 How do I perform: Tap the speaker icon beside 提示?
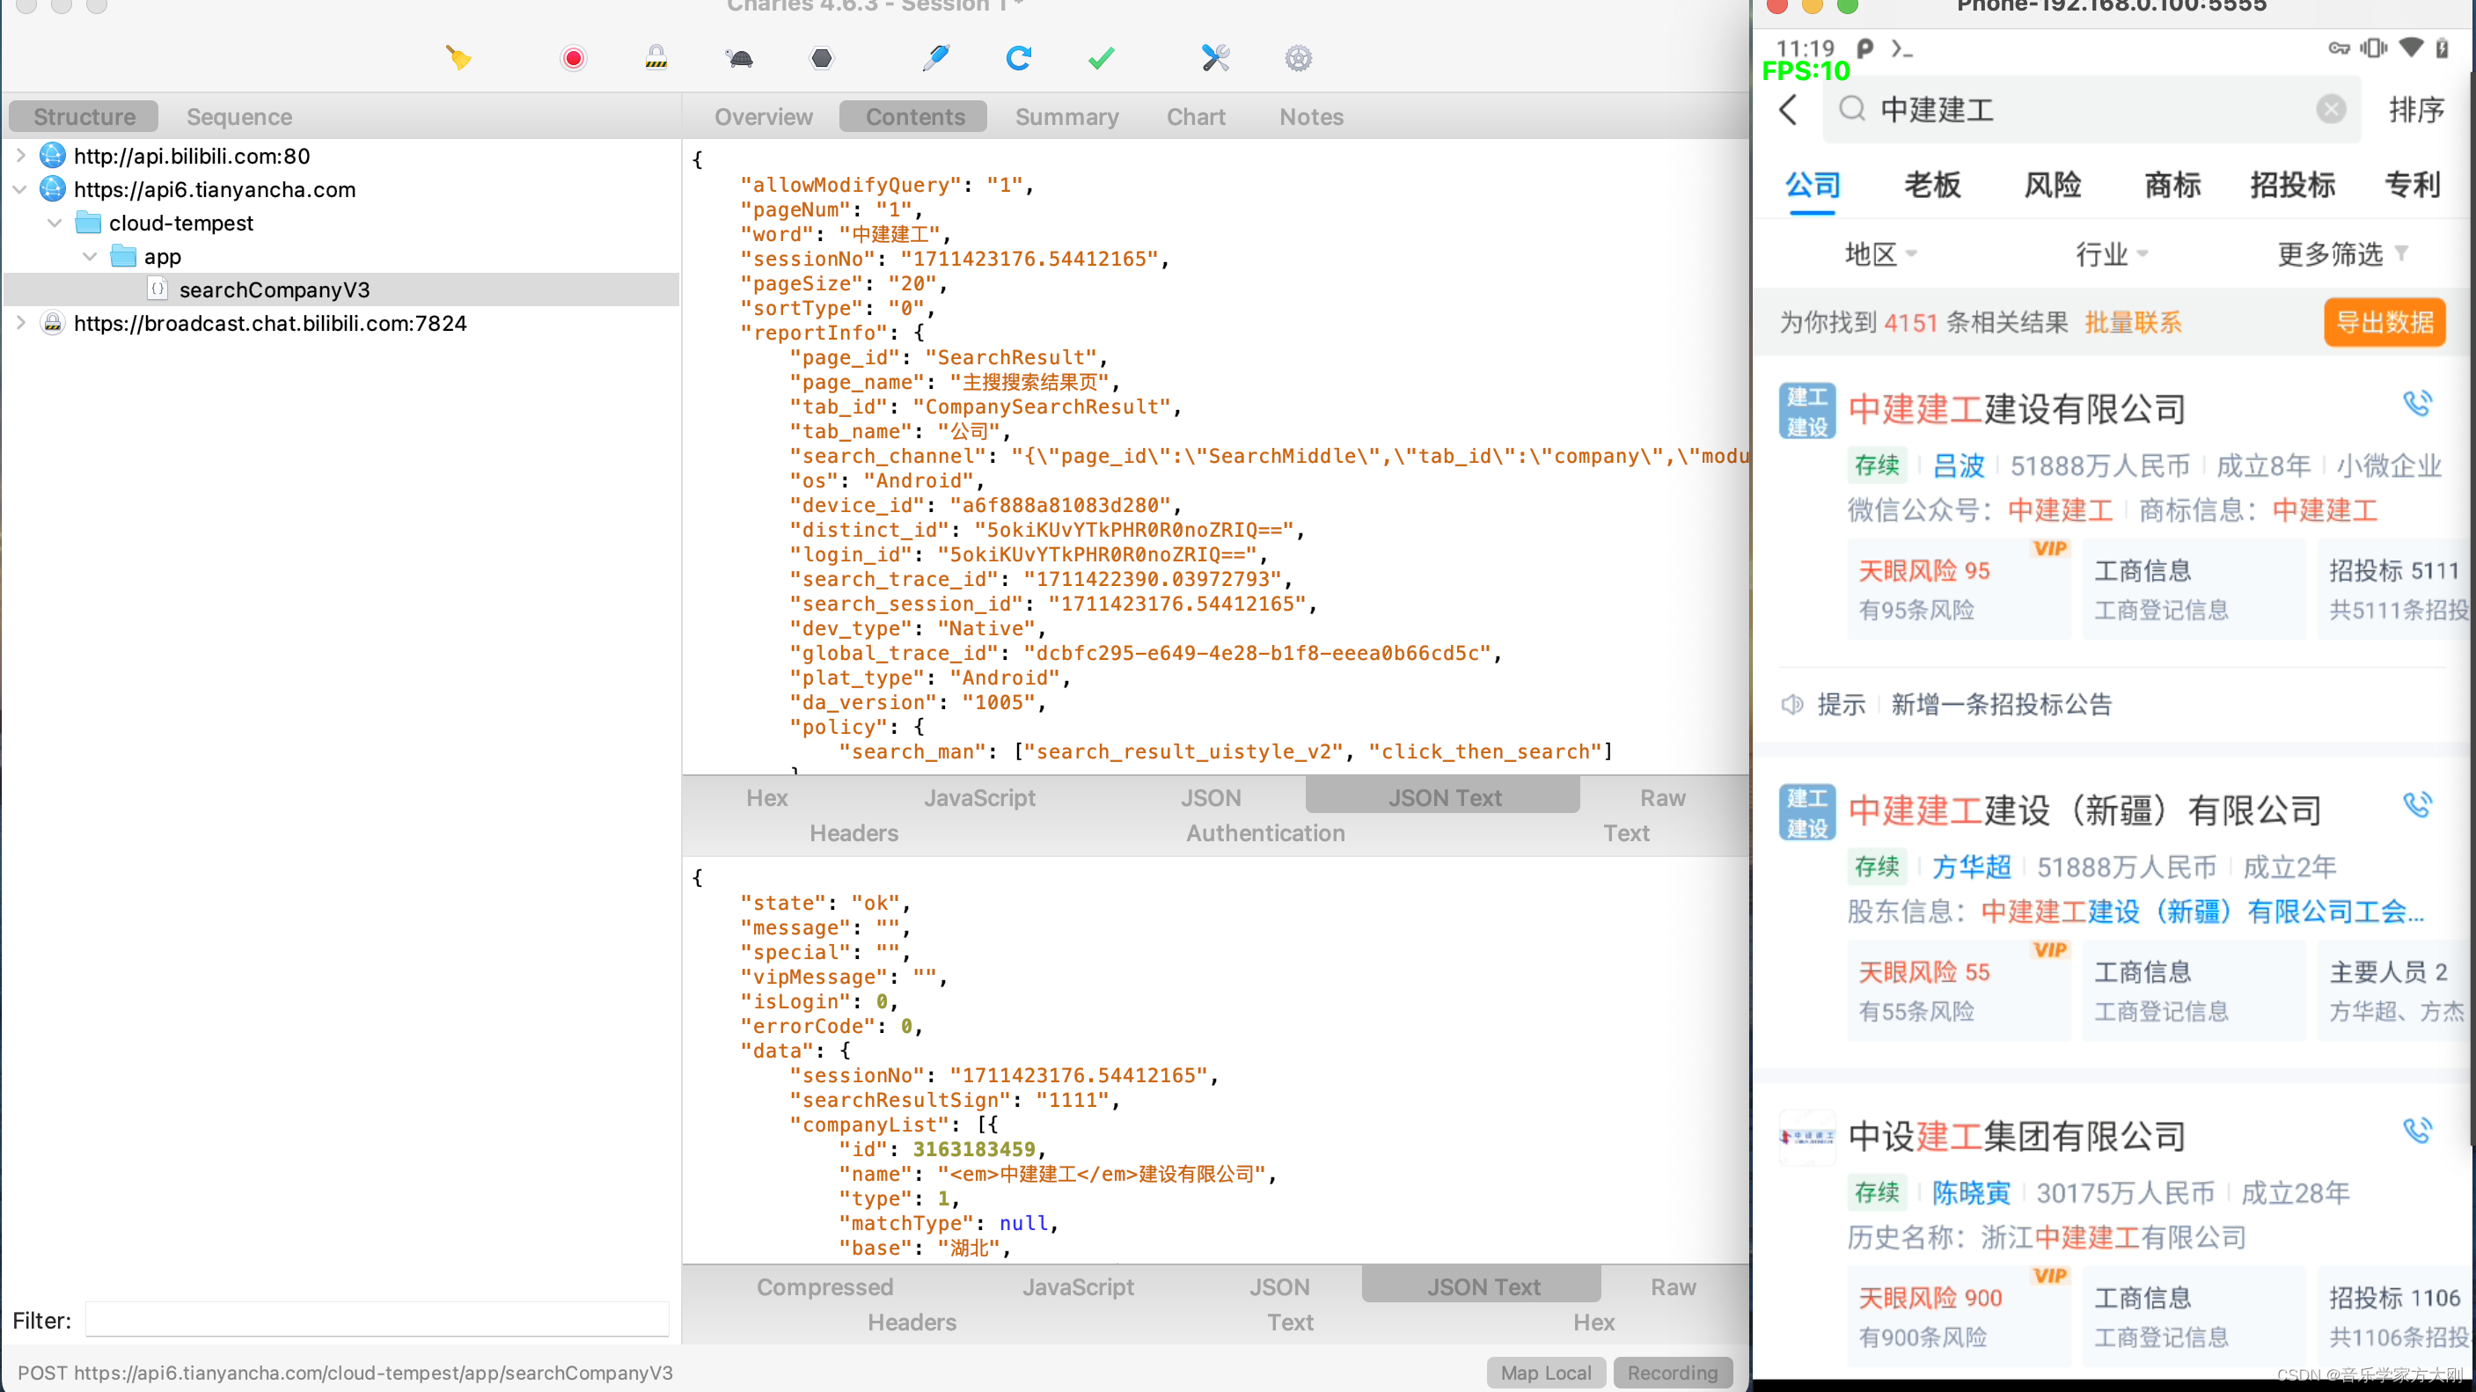1791,705
